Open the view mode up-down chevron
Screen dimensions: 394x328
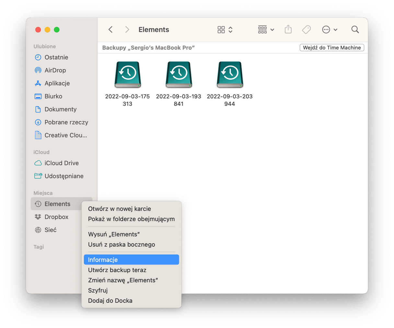(x=230, y=30)
